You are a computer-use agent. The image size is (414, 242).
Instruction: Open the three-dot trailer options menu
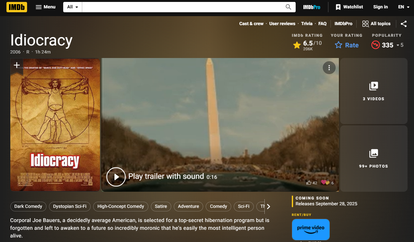329,68
